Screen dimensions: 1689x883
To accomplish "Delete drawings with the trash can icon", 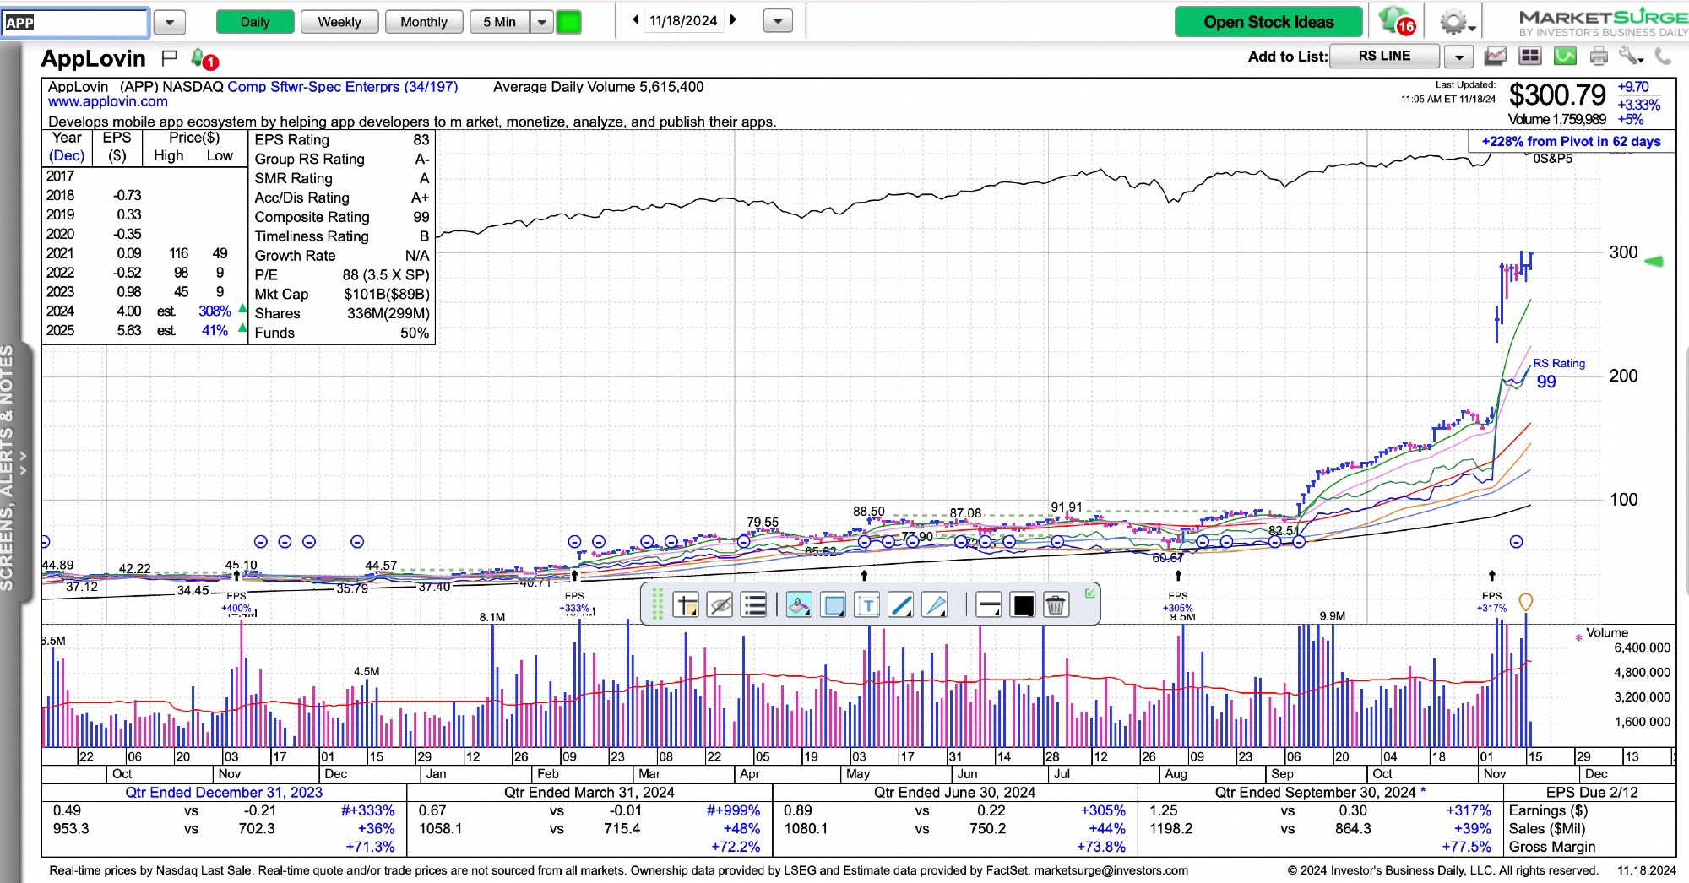I will 1056,604.
